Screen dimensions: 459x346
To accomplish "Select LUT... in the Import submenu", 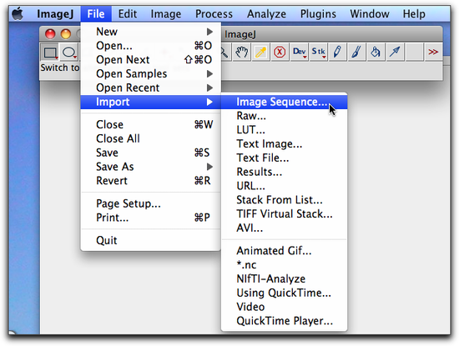I will [285, 129].
